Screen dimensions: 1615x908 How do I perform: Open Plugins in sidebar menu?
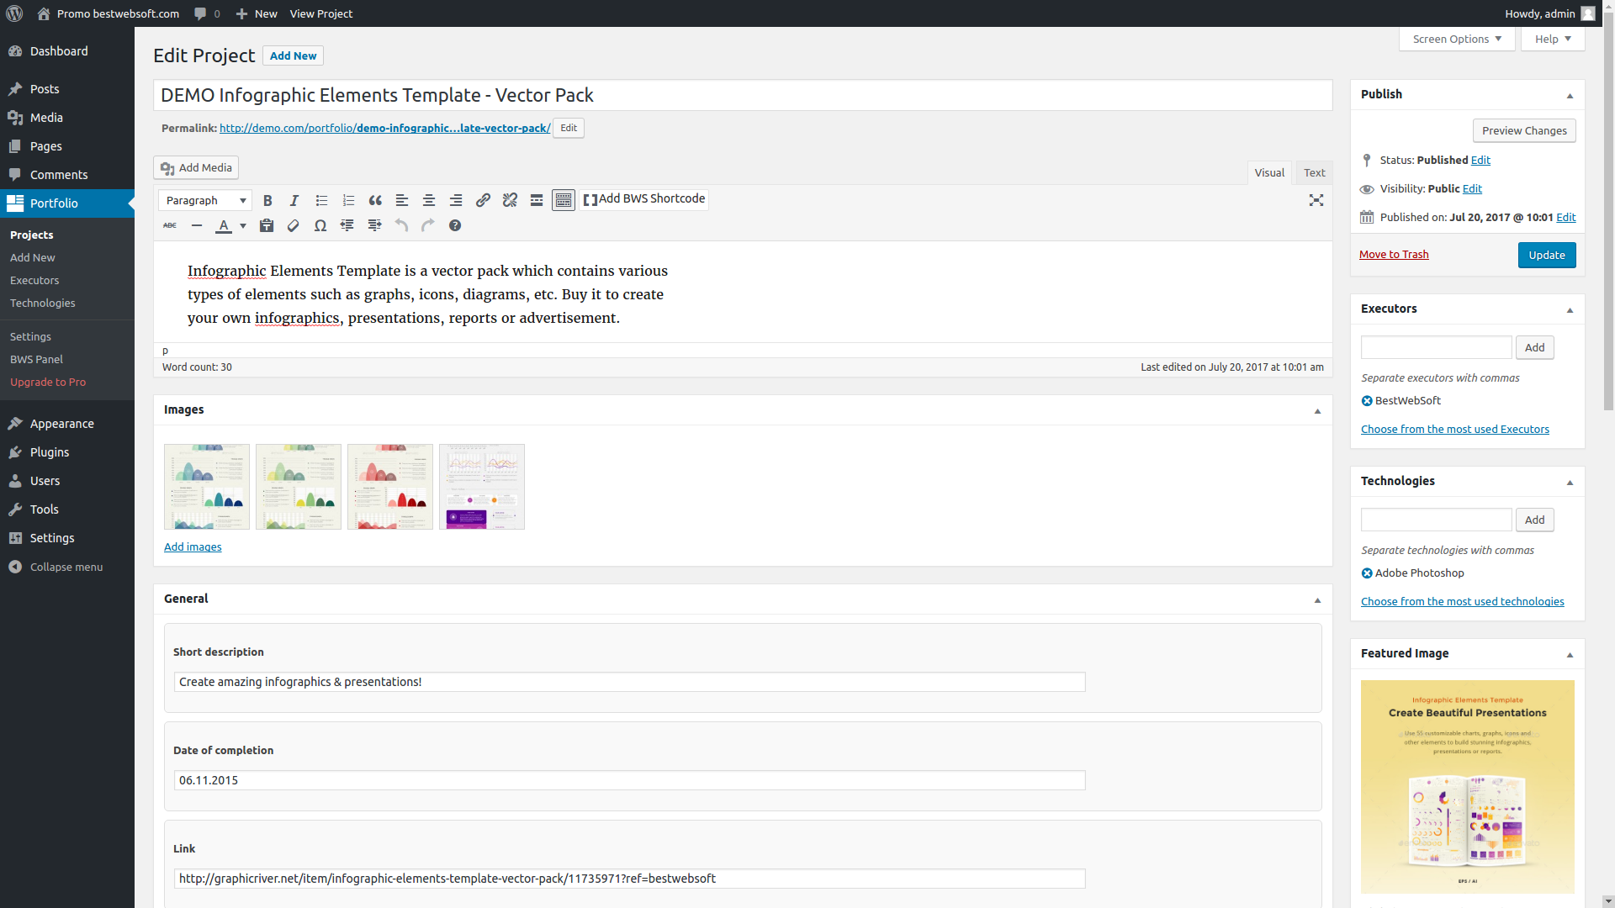pyautogui.click(x=67, y=452)
